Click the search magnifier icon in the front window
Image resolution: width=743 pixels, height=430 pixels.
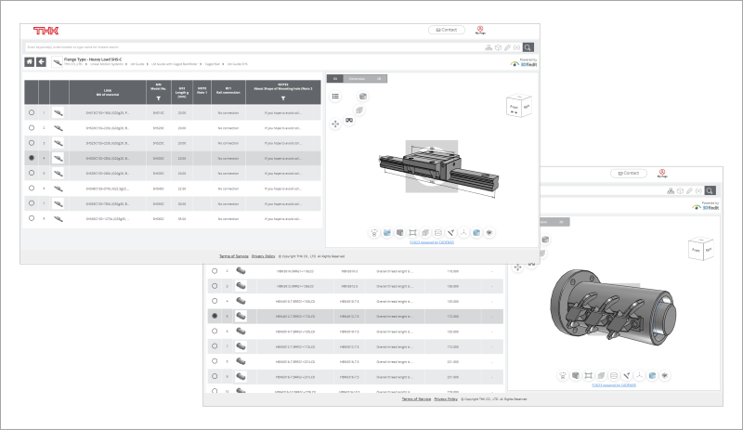[x=528, y=46]
